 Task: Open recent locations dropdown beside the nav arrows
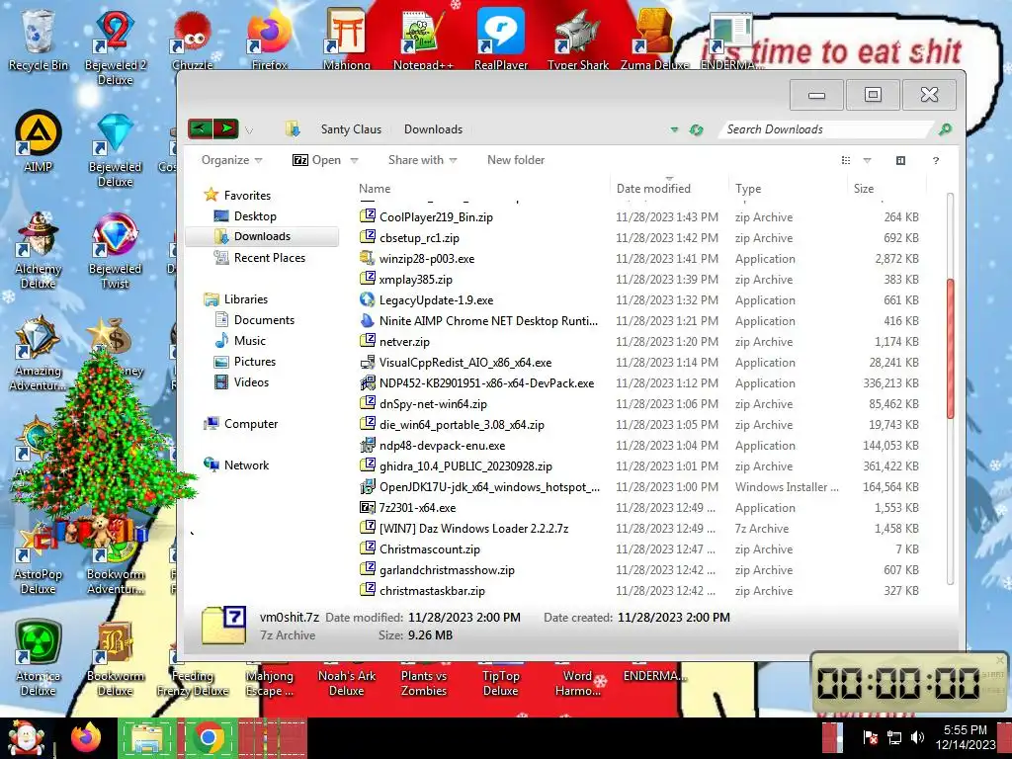pyautogui.click(x=249, y=130)
